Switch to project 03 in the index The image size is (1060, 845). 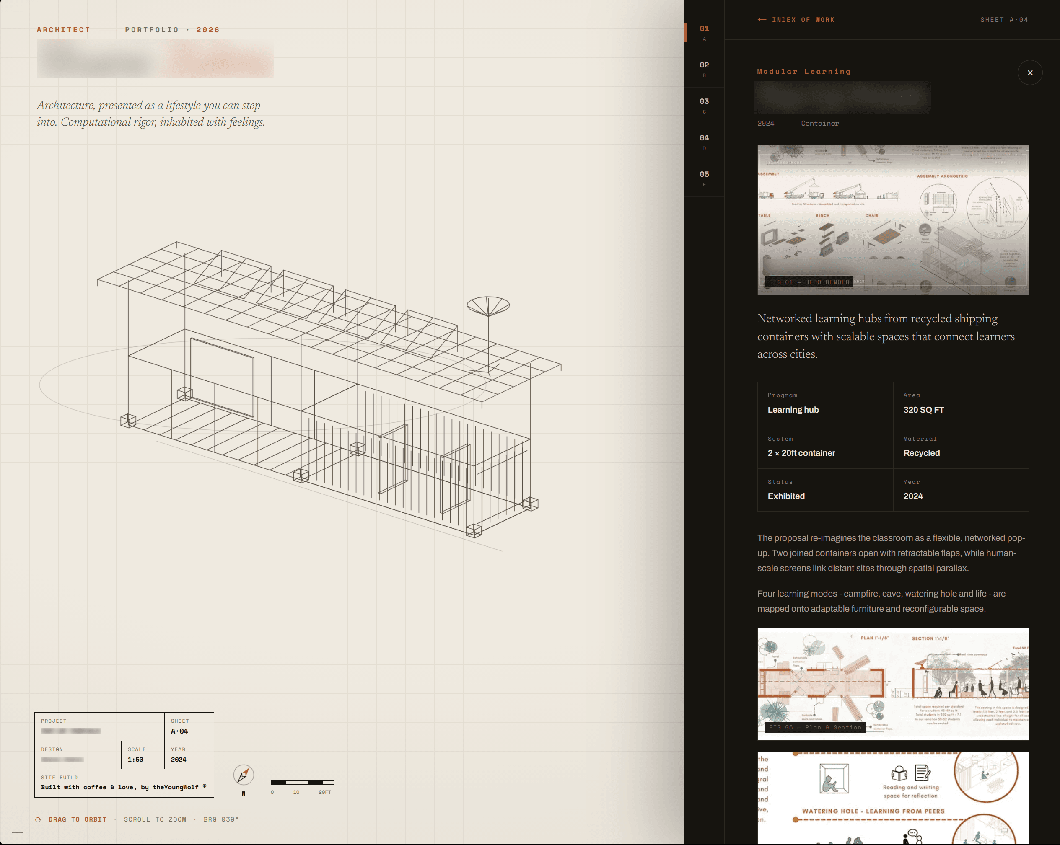click(x=704, y=106)
